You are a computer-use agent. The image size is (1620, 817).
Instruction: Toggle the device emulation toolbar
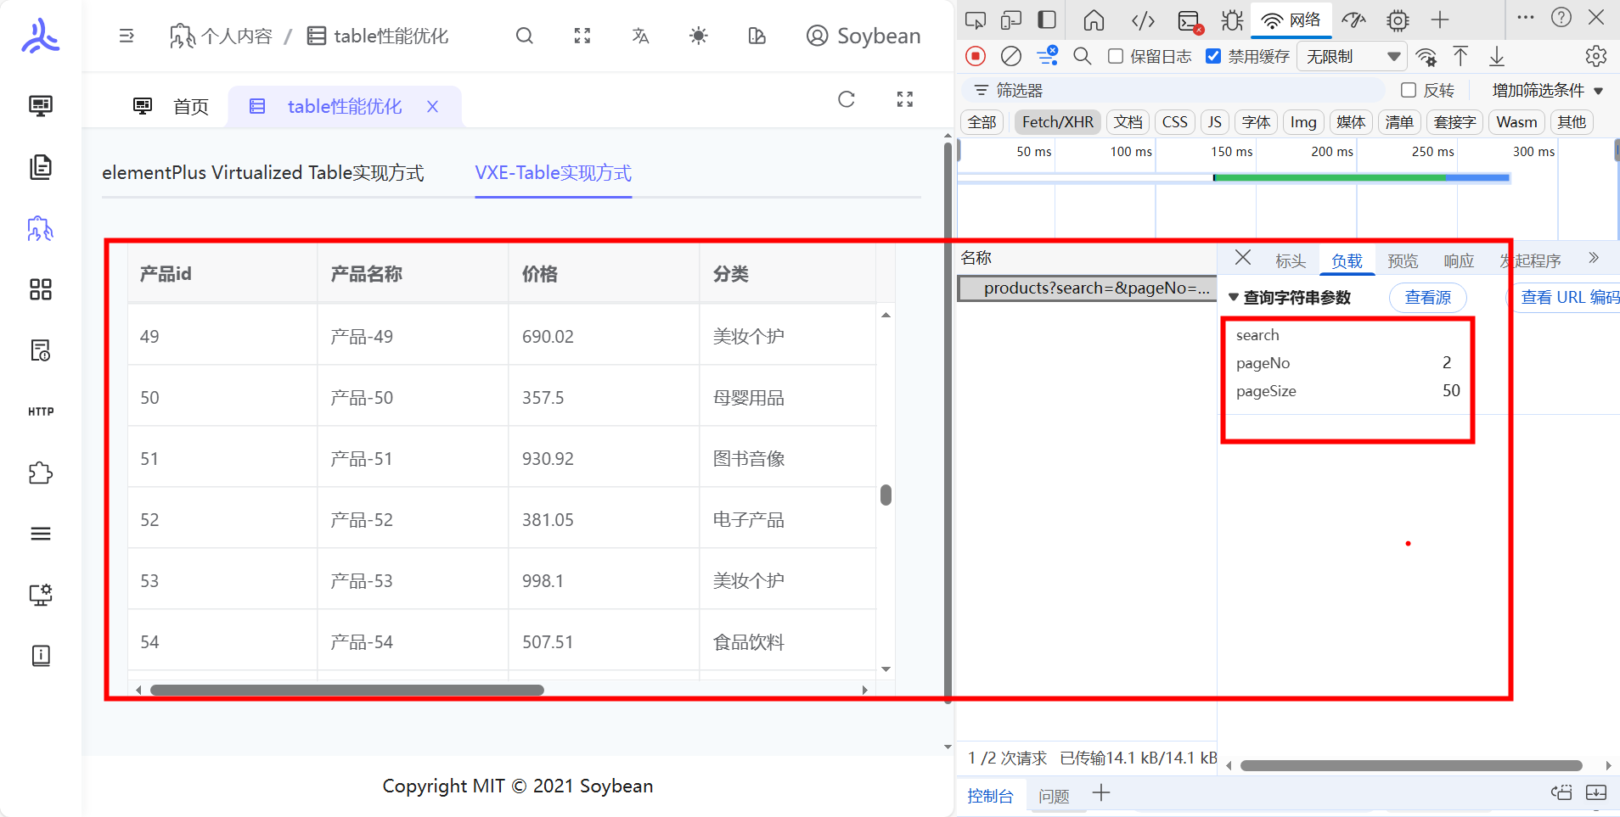click(x=1011, y=20)
